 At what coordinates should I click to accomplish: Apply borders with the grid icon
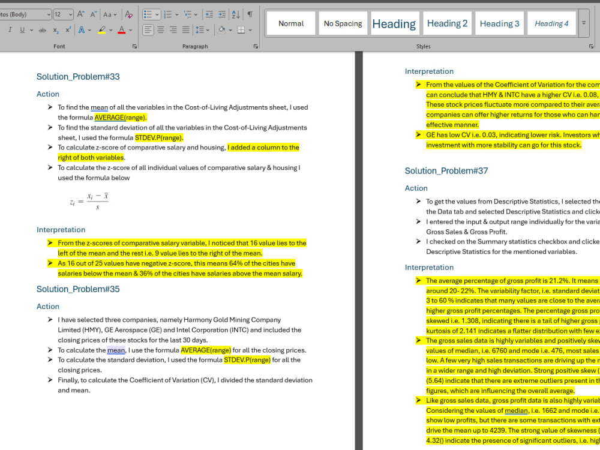241,30
